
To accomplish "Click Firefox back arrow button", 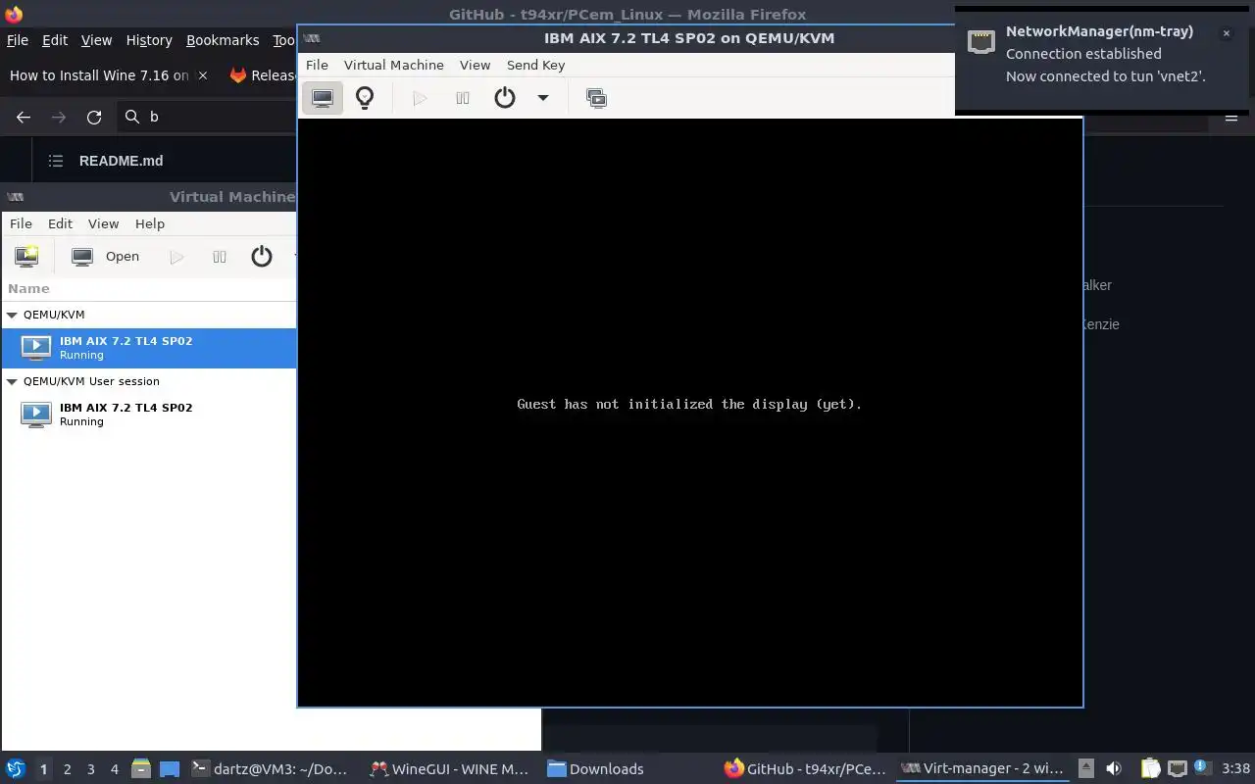I will [24, 117].
